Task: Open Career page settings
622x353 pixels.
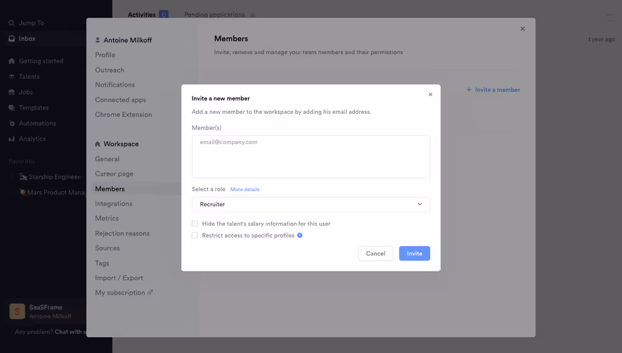Action: coord(115,174)
